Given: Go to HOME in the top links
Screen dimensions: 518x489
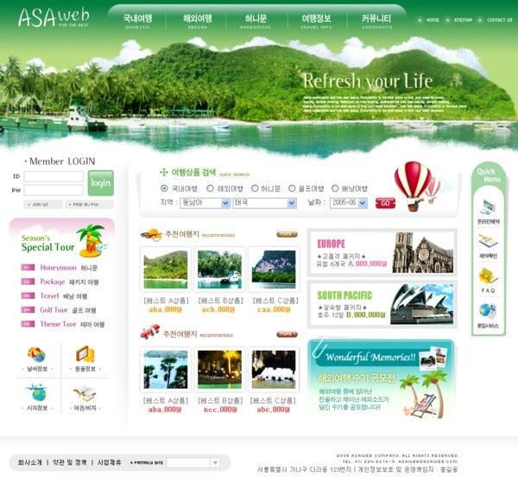Looking at the screenshot, I should [433, 20].
